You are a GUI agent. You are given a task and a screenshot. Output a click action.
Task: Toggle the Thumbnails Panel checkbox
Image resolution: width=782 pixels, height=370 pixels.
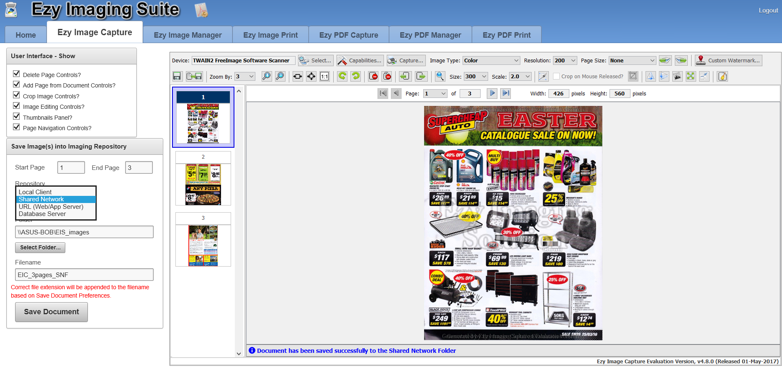(x=17, y=117)
